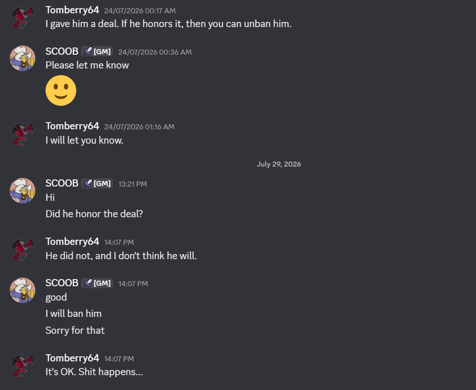The image size is (476, 390).
Task: Select the "I will ban him" message
Action: [x=74, y=313]
